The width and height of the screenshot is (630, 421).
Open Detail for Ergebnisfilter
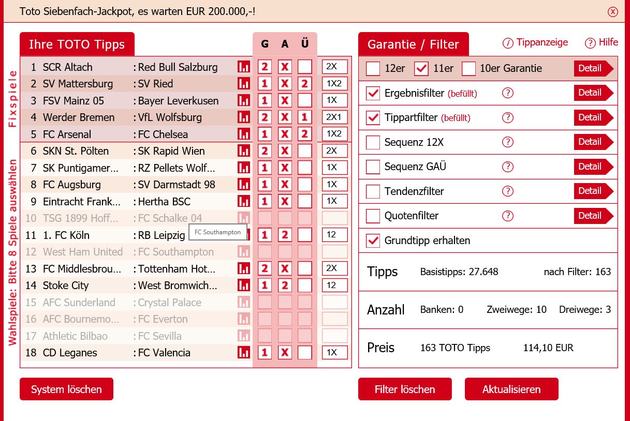[593, 93]
